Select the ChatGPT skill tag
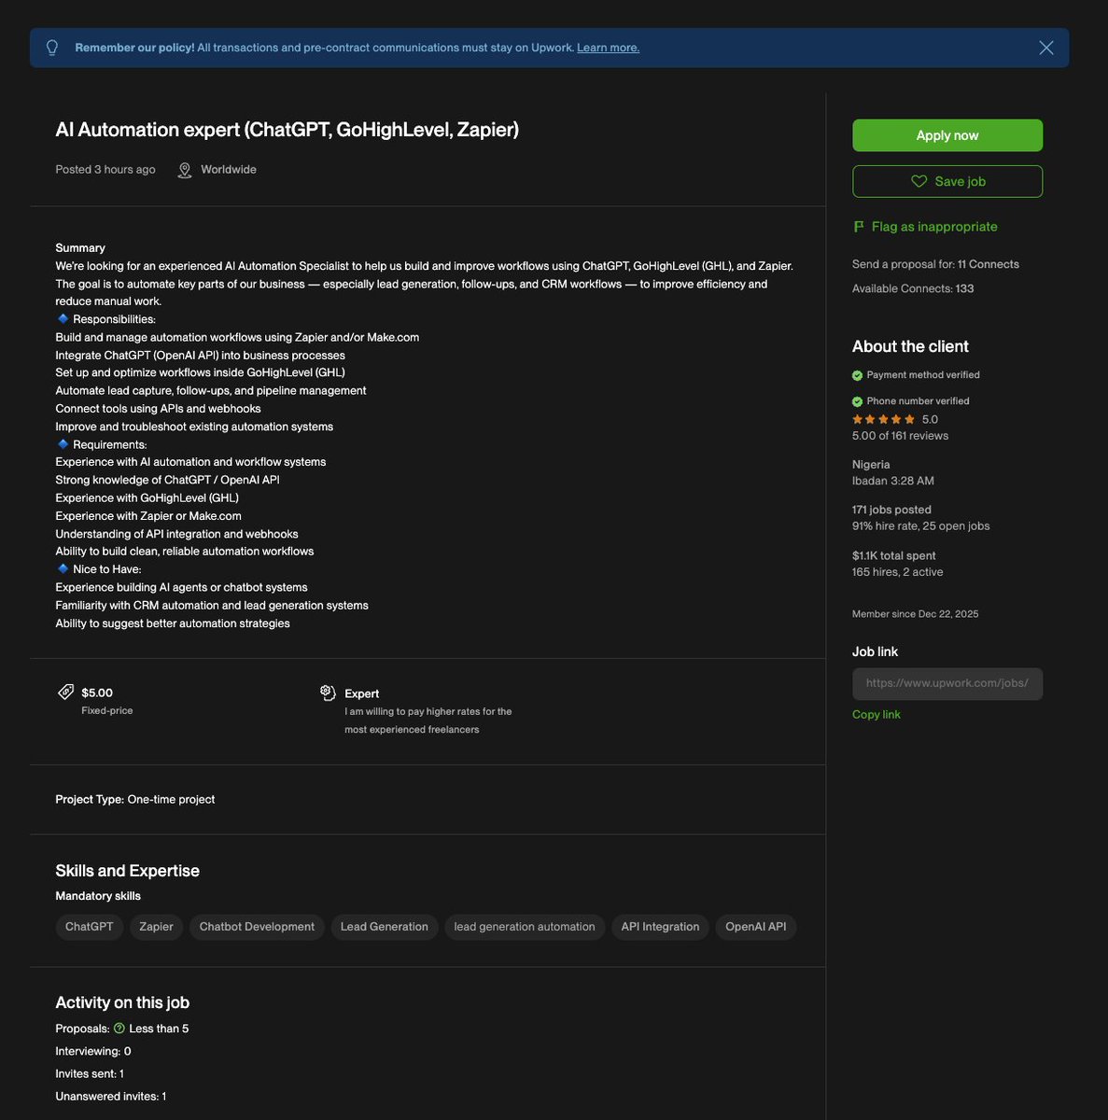This screenshot has height=1120, width=1108. tap(90, 927)
